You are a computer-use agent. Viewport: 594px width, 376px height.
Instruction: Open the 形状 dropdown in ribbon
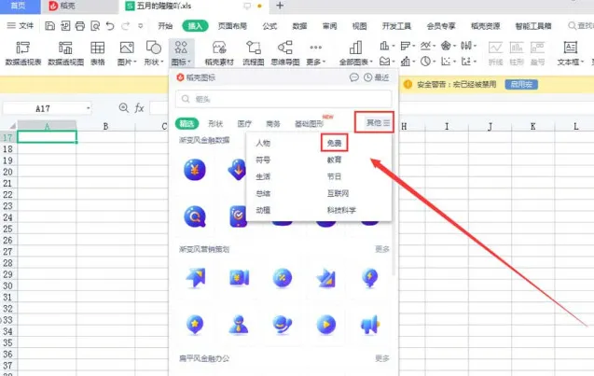pyautogui.click(x=154, y=62)
